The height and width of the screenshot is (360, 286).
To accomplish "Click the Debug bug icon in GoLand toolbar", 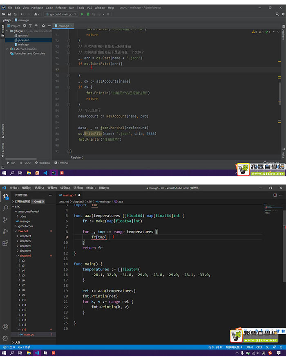I will (88, 14).
